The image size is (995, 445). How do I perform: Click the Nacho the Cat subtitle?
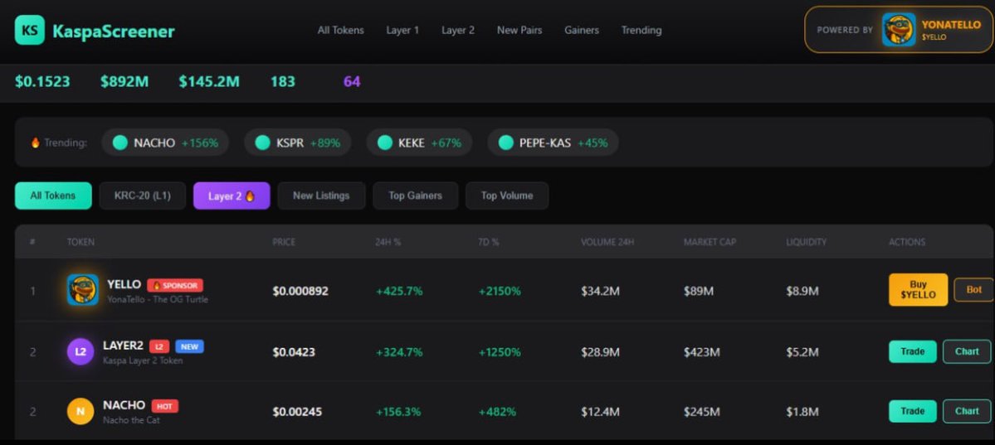(131, 420)
